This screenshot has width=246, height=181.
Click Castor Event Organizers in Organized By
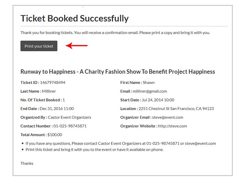[69, 117]
